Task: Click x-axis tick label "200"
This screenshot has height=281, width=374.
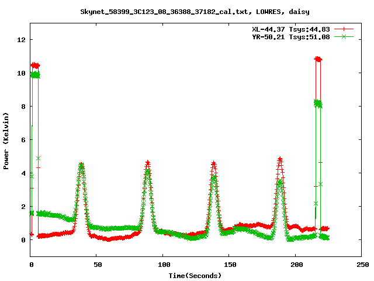Action: tap(296, 265)
